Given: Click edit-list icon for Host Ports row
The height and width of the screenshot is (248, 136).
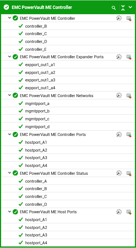Looking at the screenshot, I should pyautogui.click(x=129, y=212).
